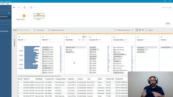
Task: Expand the Changes side panel arrow
Action: point(14,35)
